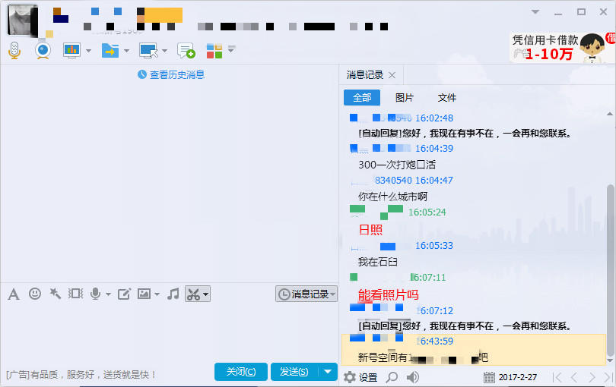The height and width of the screenshot is (387, 616).
Task: Toggle the speaker icon in records panel
Action: pos(413,377)
